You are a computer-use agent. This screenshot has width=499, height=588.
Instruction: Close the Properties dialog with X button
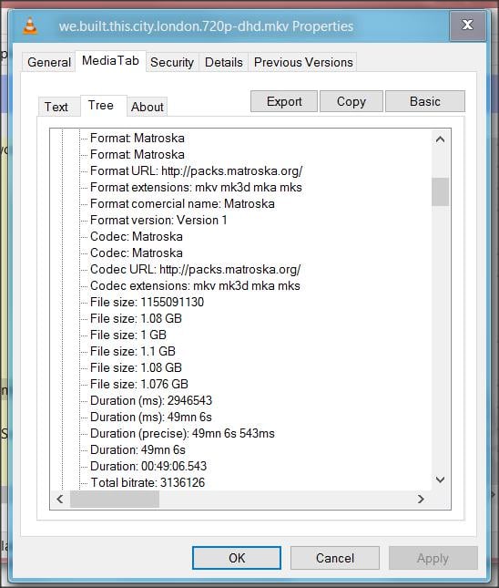[467, 26]
